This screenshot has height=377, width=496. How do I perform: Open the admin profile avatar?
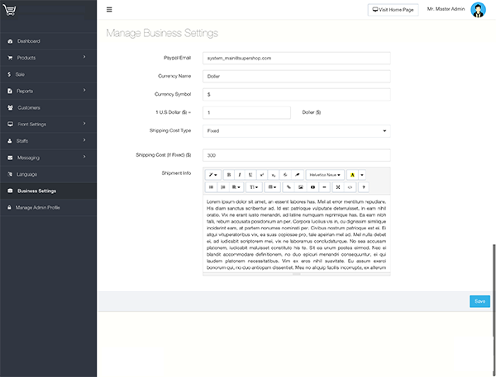(478, 10)
